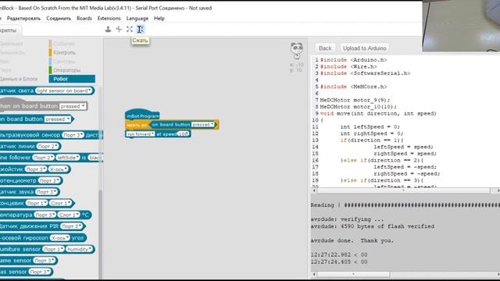500x281 pixels.
Task: Open the Соединить menu
Action: (x=59, y=19)
